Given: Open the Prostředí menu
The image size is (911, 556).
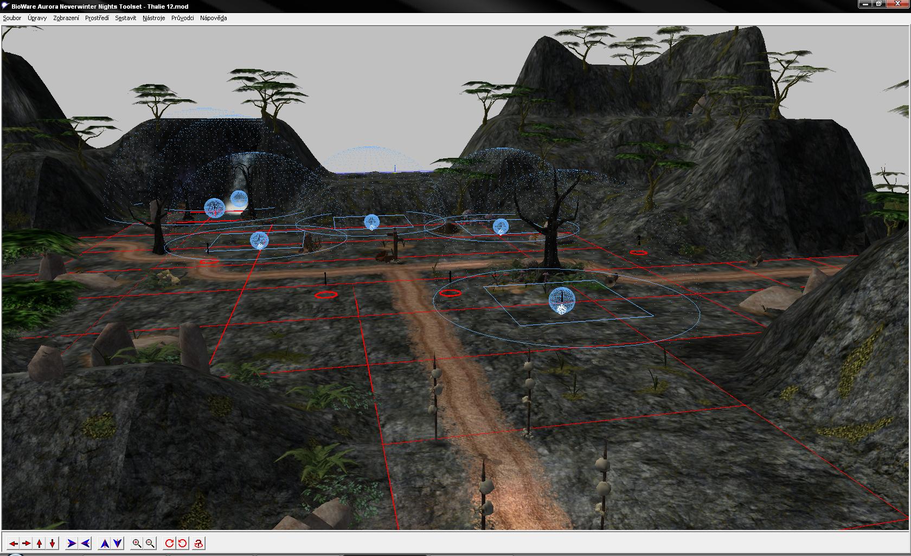Looking at the screenshot, I should pos(97,18).
